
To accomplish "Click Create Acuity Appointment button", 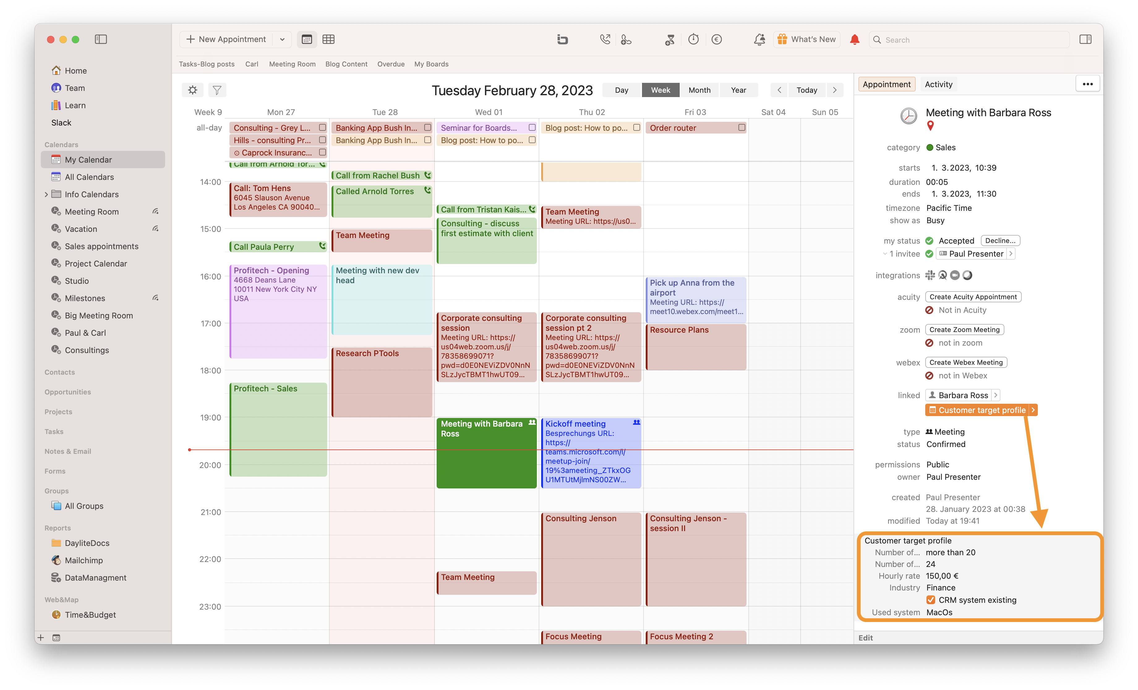I will click(973, 296).
